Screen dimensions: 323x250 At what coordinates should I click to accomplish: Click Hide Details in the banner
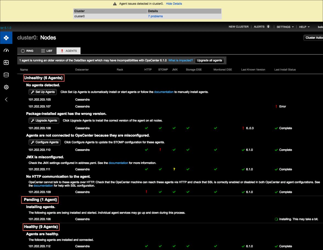(x=174, y=4)
